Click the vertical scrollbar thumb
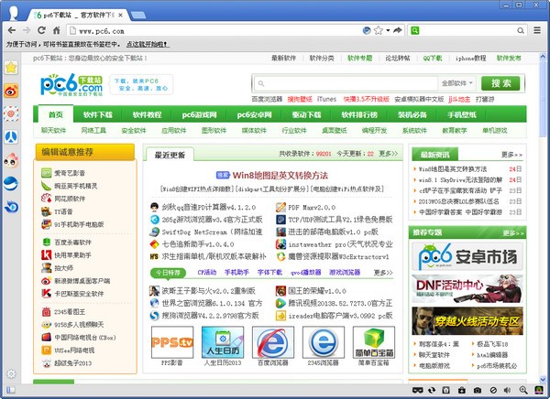 click(x=543, y=98)
